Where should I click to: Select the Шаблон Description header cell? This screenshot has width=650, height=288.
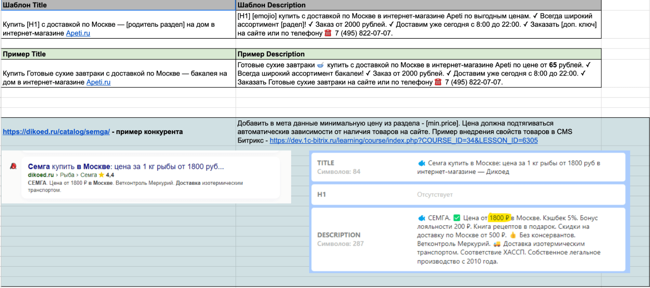[418, 5]
